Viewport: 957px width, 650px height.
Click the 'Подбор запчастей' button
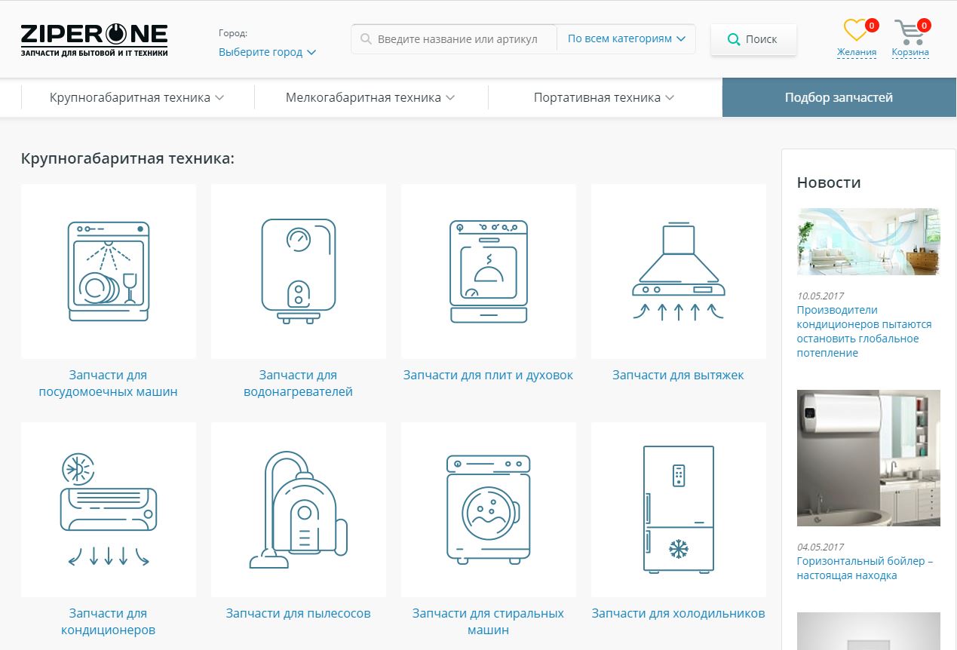pos(839,97)
